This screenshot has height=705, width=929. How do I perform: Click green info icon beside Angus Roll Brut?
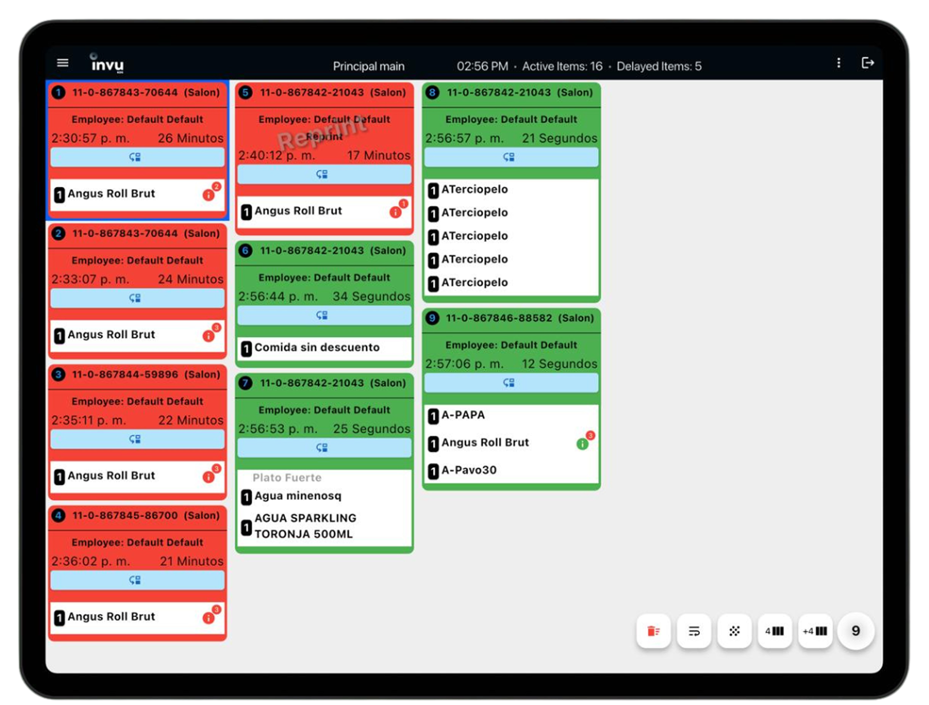(x=582, y=444)
